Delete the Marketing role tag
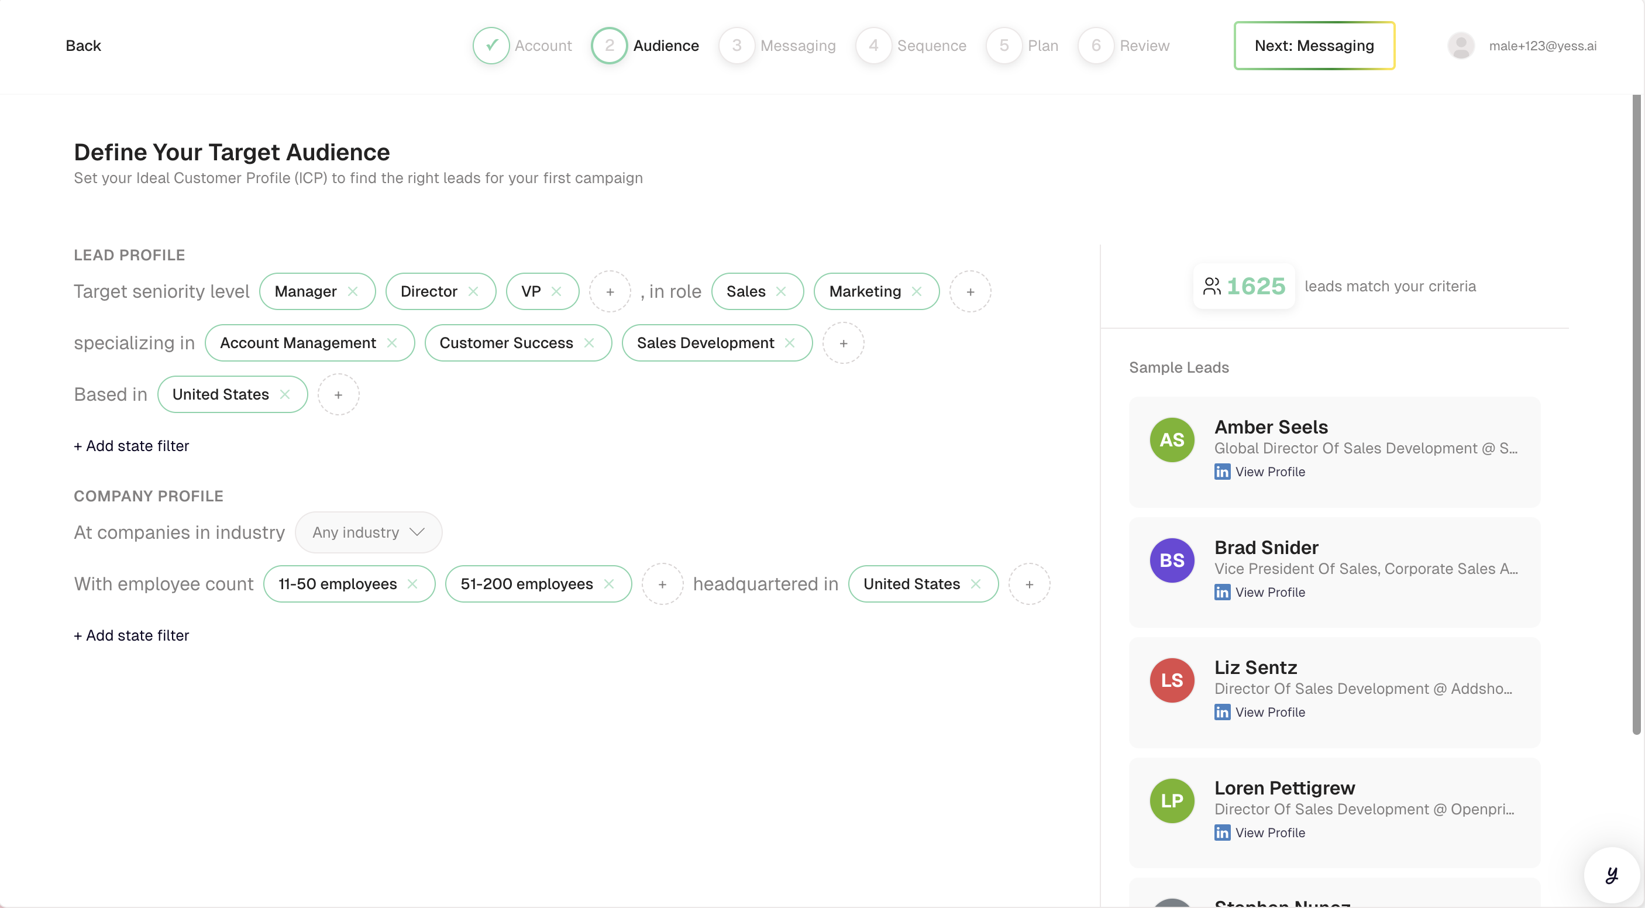The width and height of the screenshot is (1645, 908). tap(916, 291)
